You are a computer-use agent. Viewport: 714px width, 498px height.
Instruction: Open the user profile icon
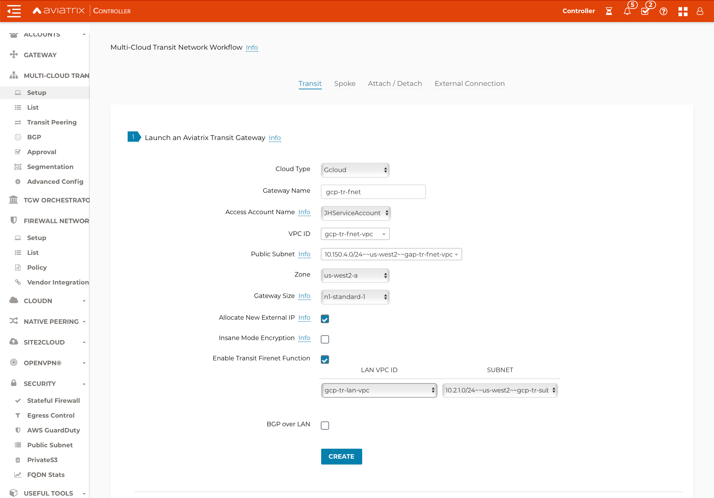[700, 11]
